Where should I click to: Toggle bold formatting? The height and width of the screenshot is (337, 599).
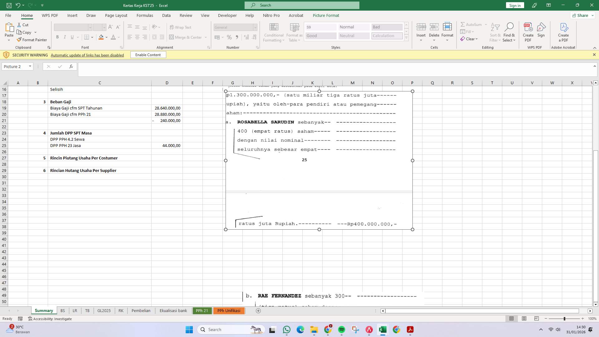[57, 37]
